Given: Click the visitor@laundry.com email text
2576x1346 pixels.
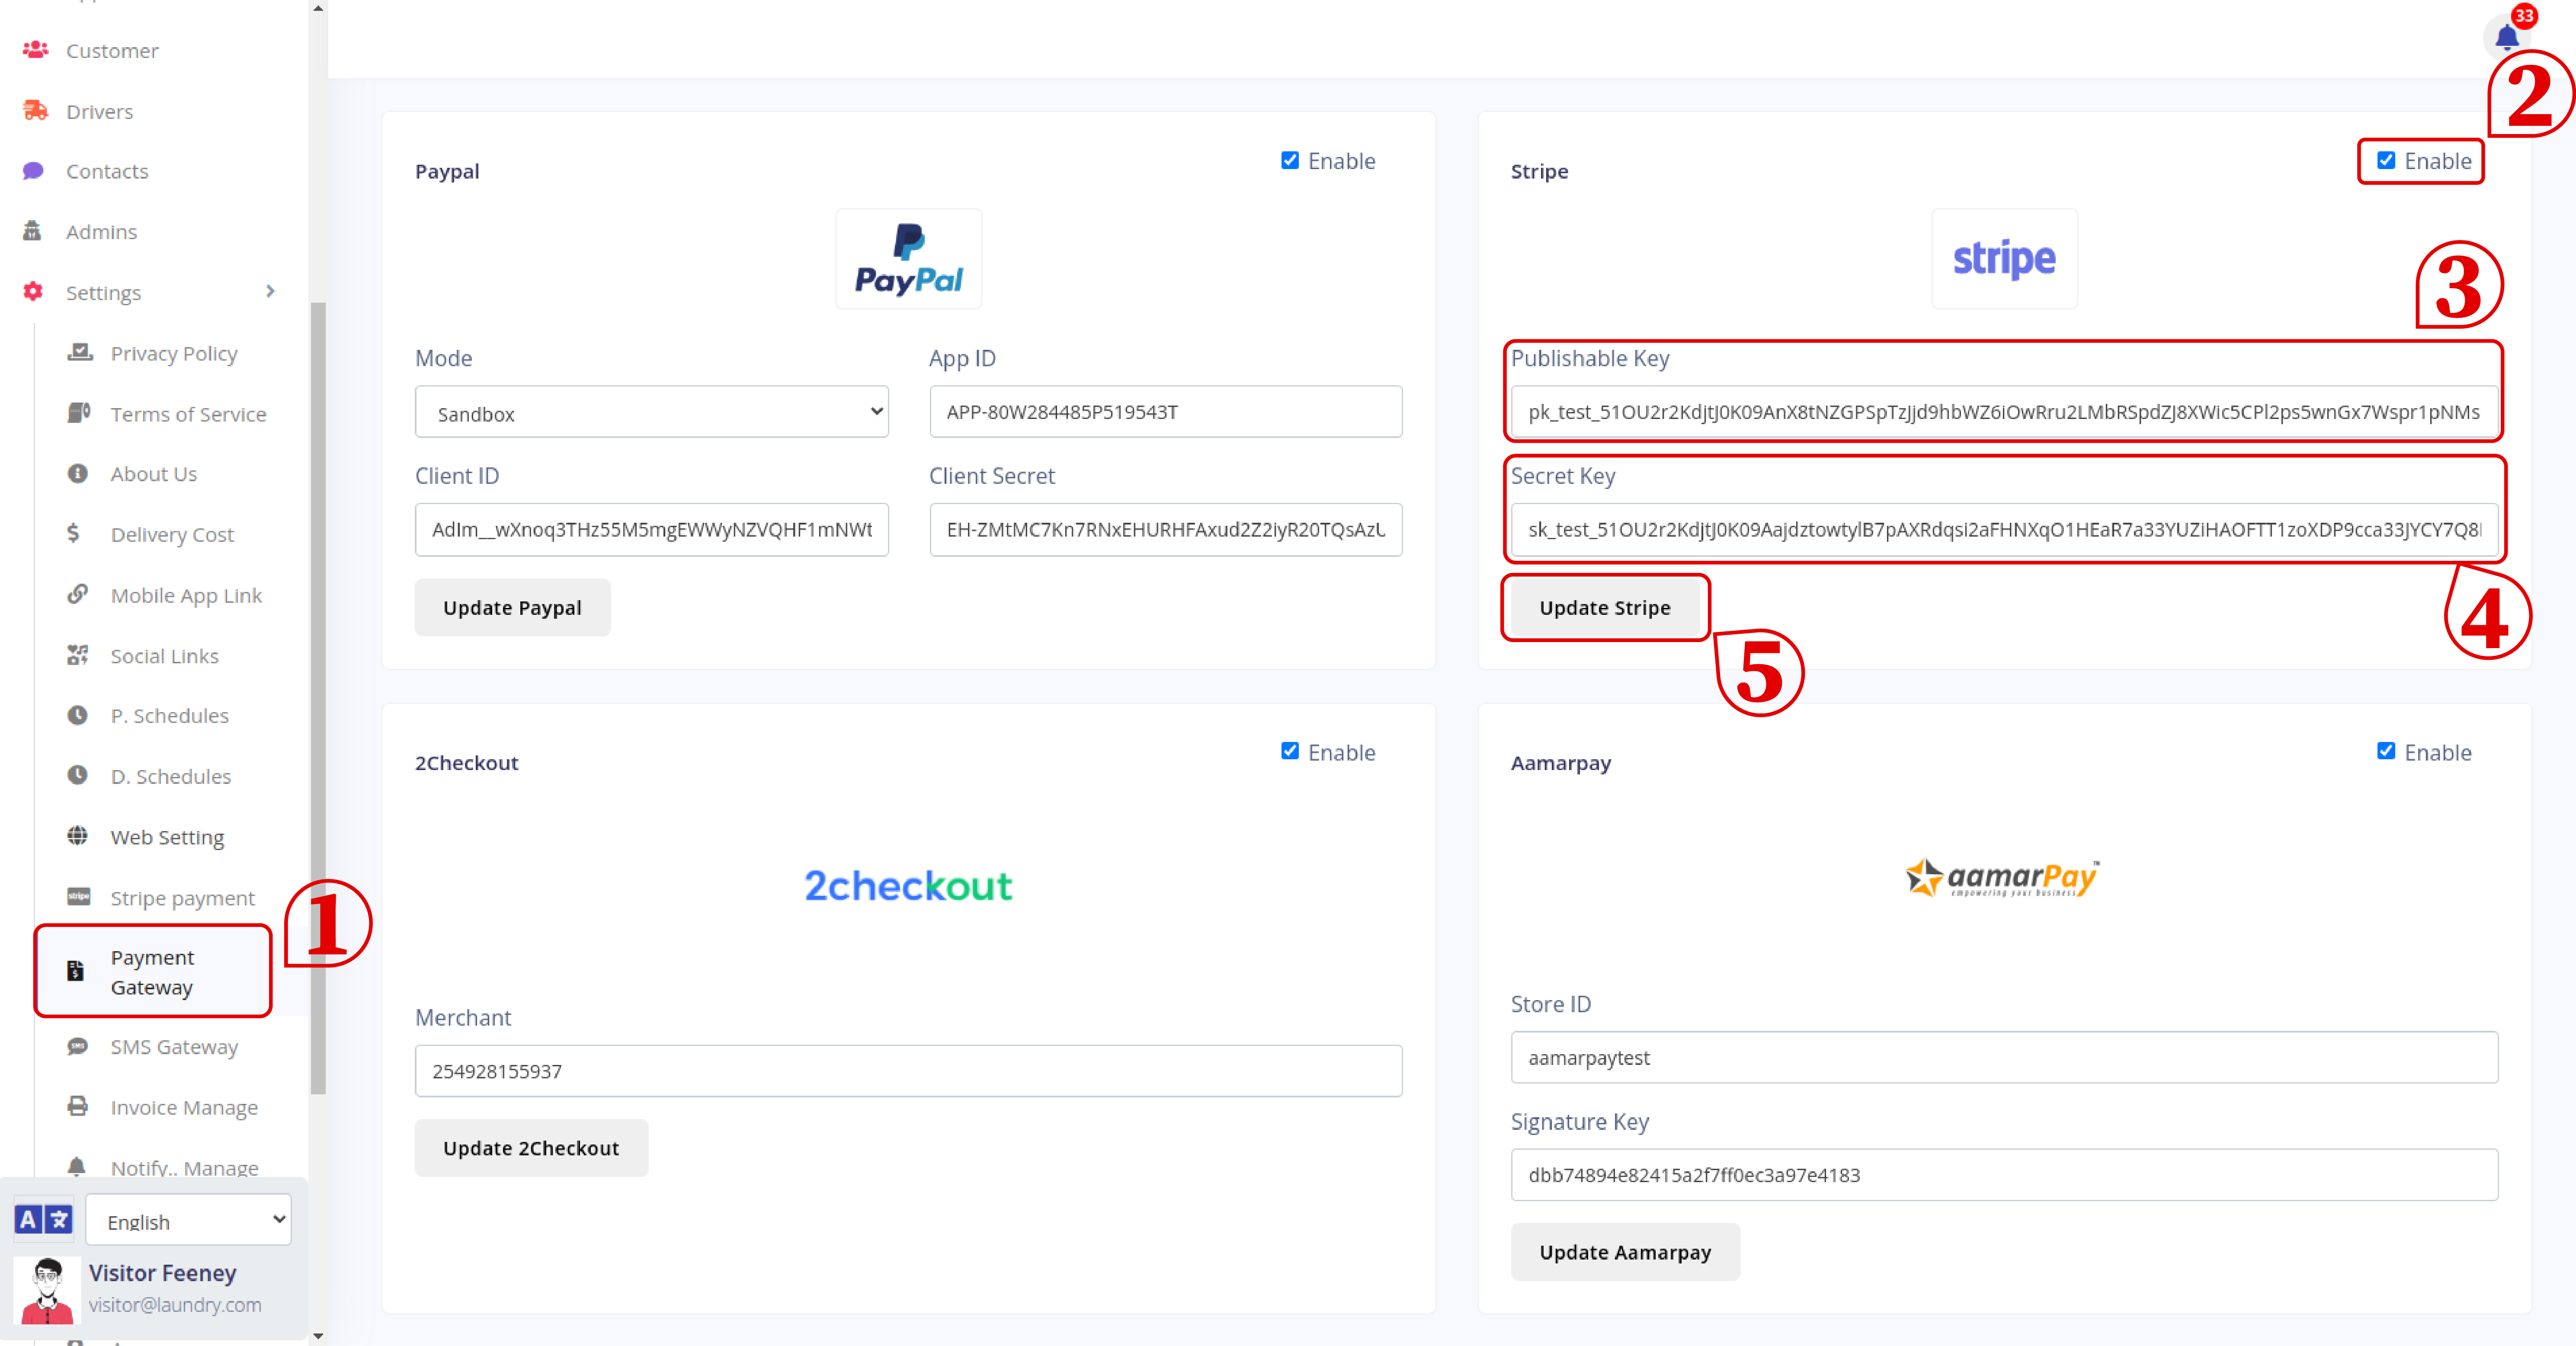Looking at the screenshot, I should pyautogui.click(x=175, y=1305).
